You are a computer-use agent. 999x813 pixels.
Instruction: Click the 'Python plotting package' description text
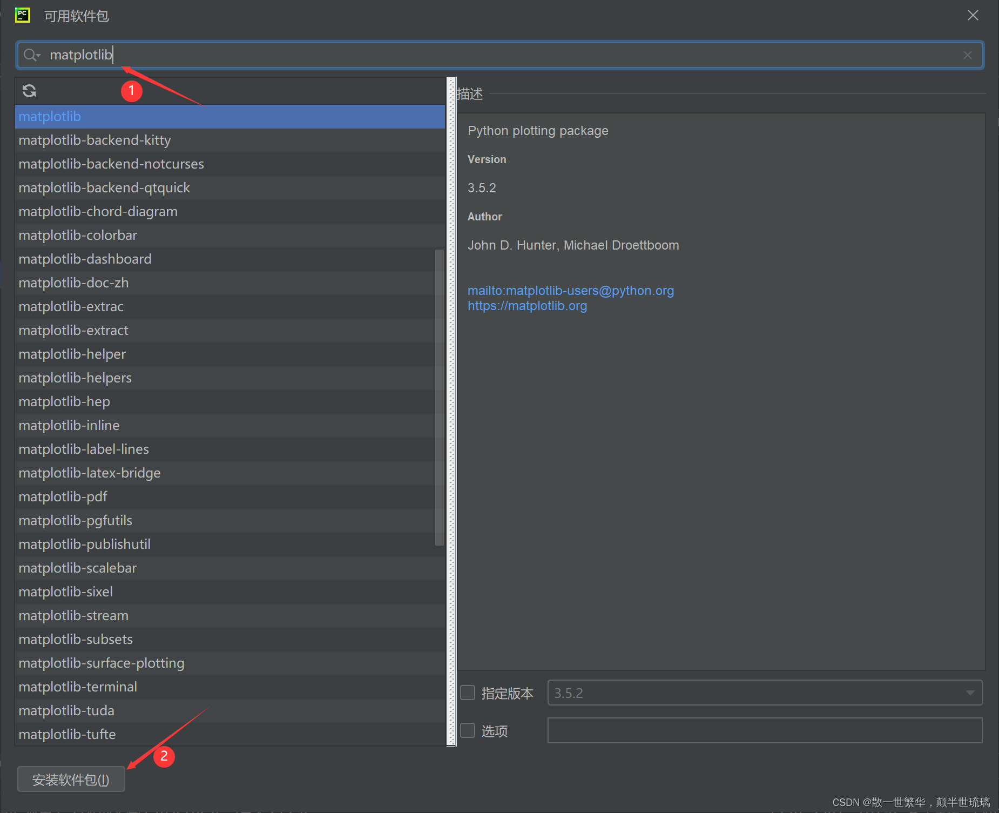coord(538,131)
